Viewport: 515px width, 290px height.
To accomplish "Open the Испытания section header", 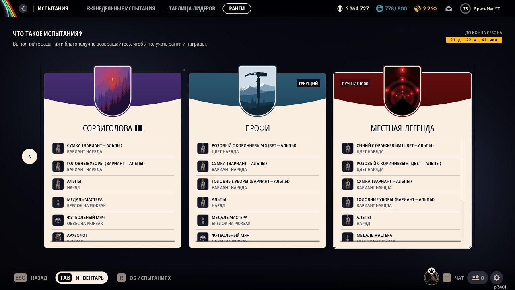I will [x=53, y=8].
